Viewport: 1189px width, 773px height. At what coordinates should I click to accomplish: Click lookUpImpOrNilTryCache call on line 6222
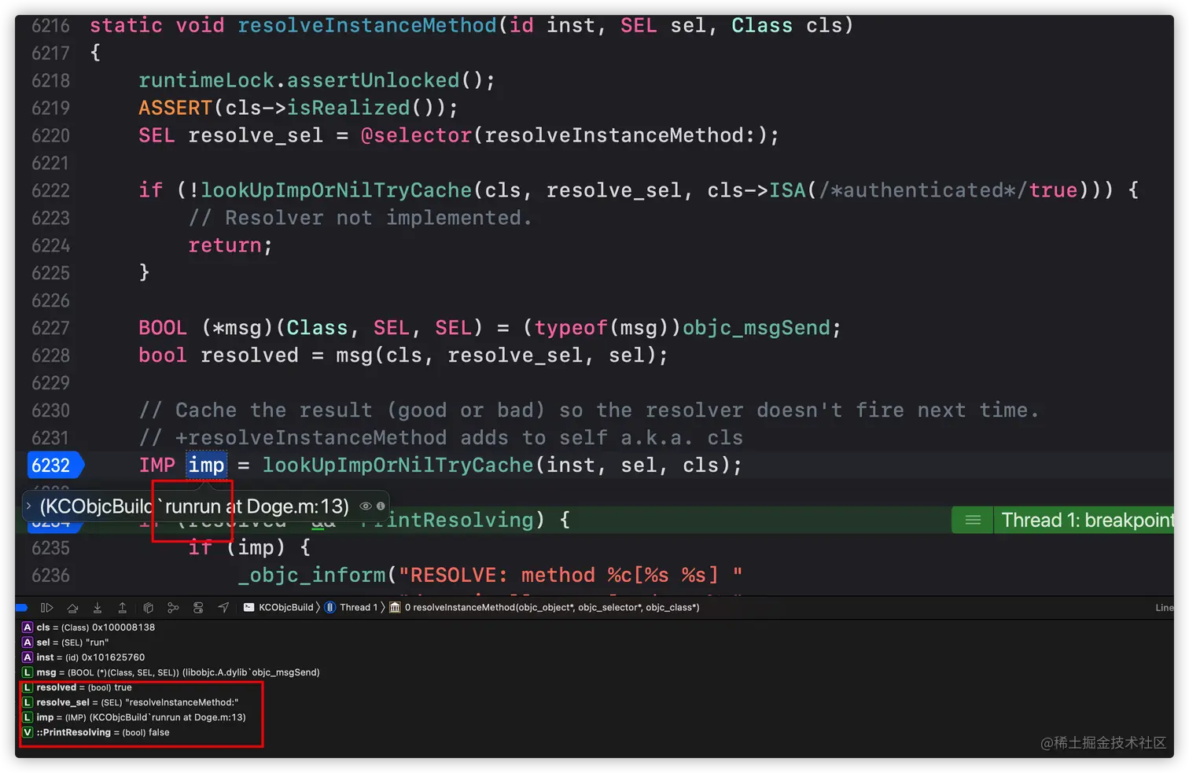[336, 190]
